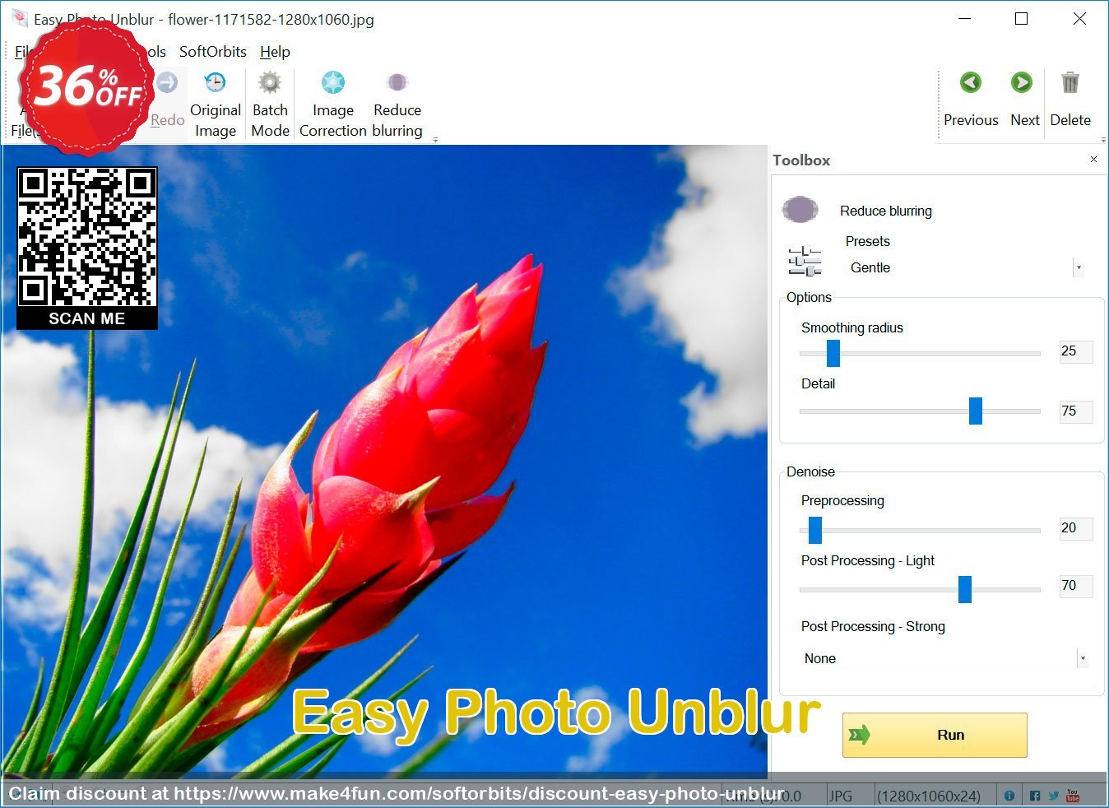
Task: Open the SoftOrbits menu
Action: (213, 51)
